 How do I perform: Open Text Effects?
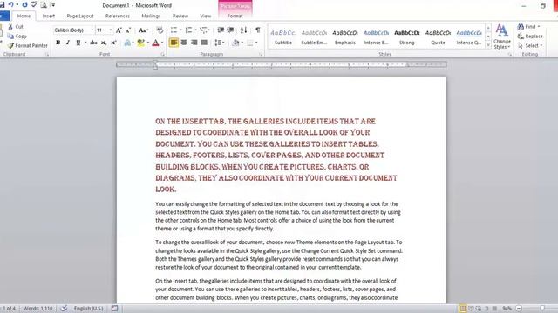click(127, 43)
